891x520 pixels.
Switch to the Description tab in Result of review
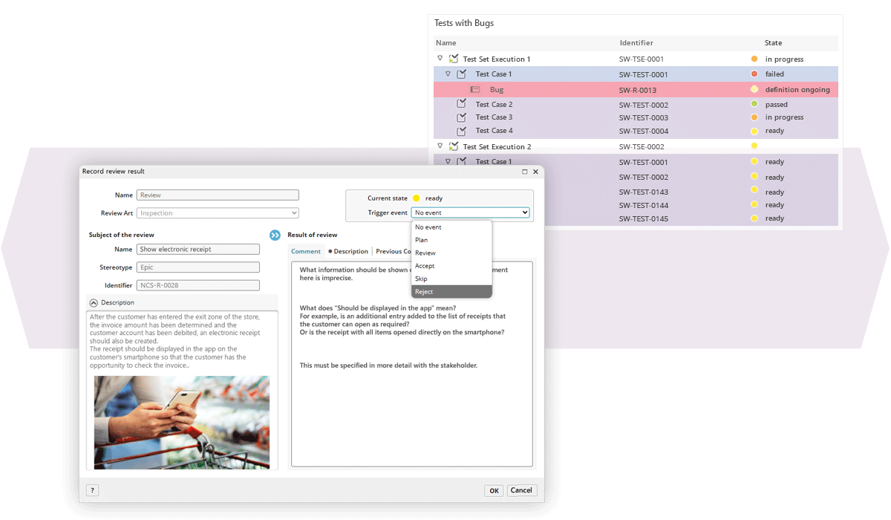pos(349,252)
